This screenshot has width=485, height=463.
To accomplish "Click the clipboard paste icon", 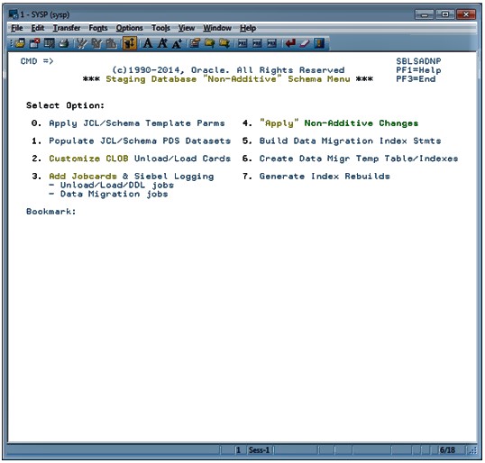I will coord(111,43).
